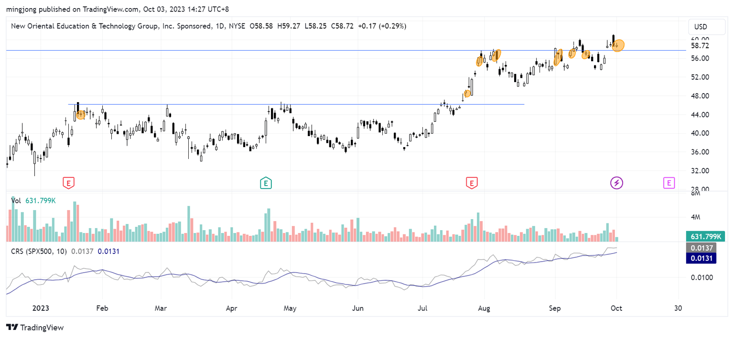Click the red E earnings marker in August
Viewport: 734px width, 338px height.
pyautogui.click(x=472, y=183)
